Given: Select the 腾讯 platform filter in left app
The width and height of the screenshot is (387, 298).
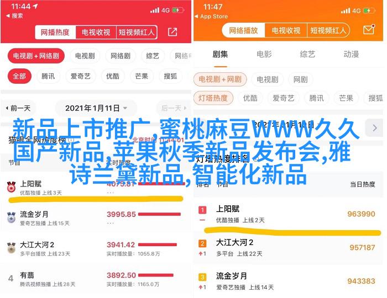Looking at the screenshot, I should click(48, 76).
